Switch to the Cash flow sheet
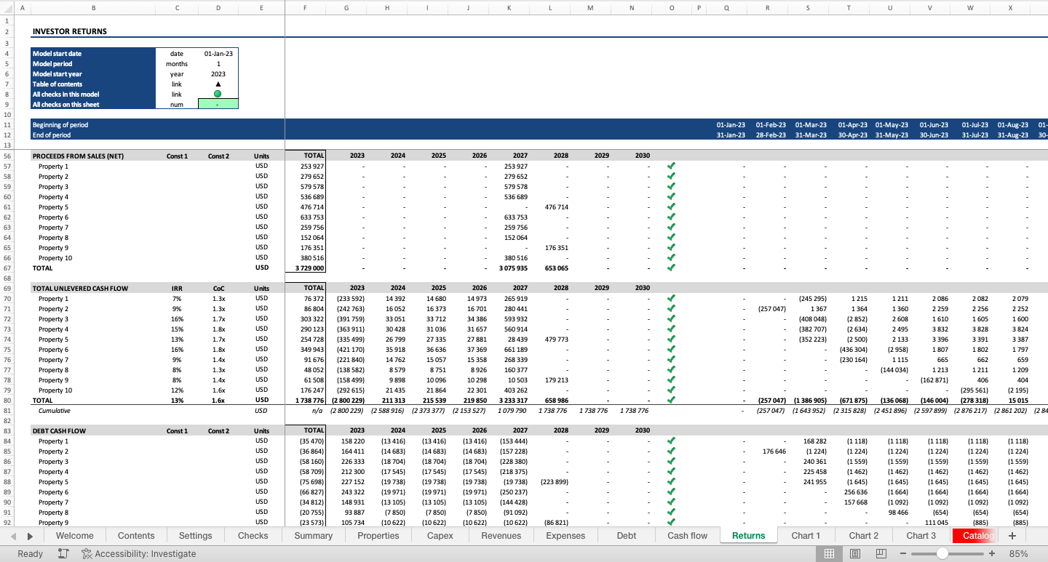The width and height of the screenshot is (1048, 562). (x=686, y=535)
